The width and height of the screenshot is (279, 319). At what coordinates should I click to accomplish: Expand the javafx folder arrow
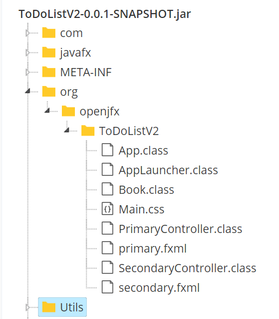pos(28,53)
